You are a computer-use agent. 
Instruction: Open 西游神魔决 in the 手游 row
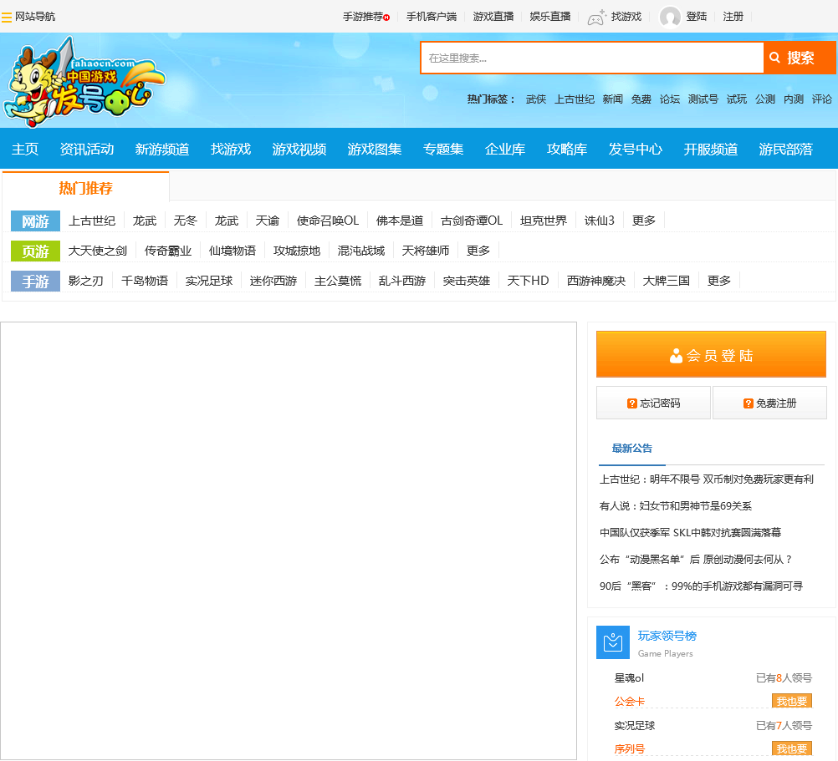click(596, 281)
